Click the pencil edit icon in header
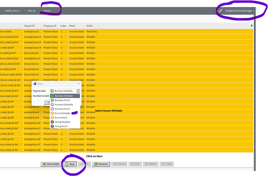The height and width of the screenshot is (176, 268). click(x=221, y=11)
